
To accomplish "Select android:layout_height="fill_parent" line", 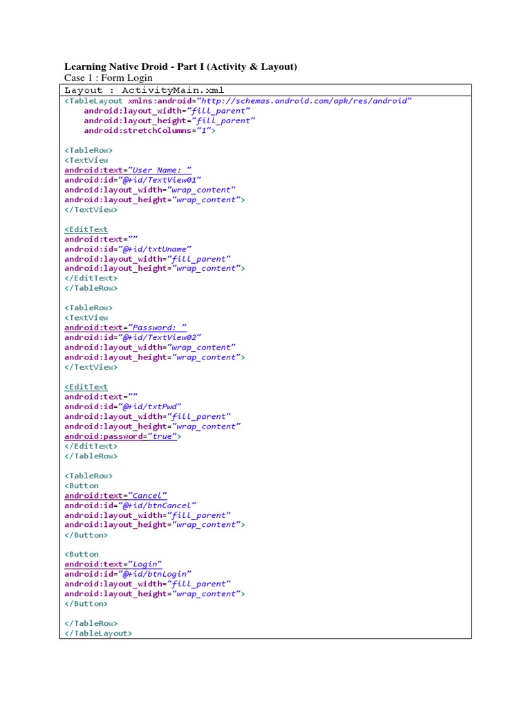I will coord(169,120).
